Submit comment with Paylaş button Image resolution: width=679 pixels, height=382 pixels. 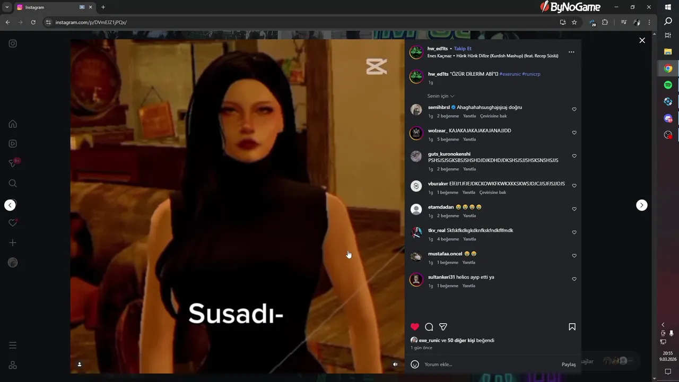[569, 364]
